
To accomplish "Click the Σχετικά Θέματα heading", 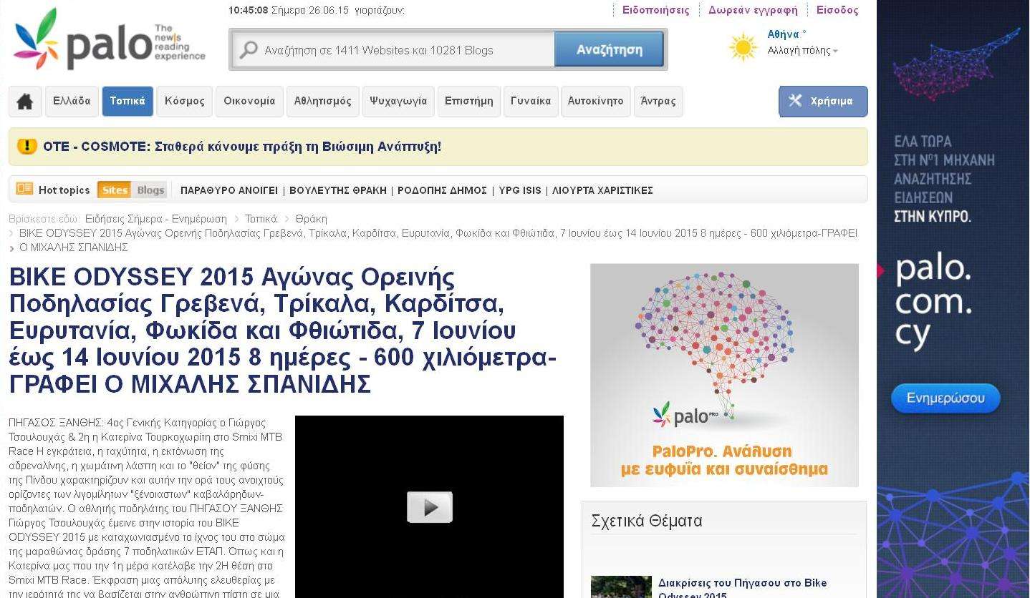I will pos(647,521).
